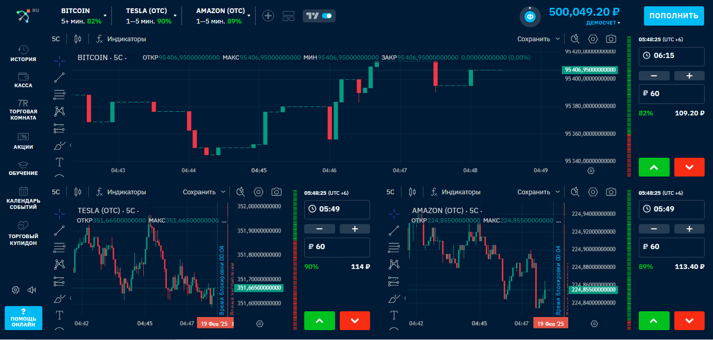
Task: Click the green up trade button for BITCOIN
Action: (x=654, y=167)
